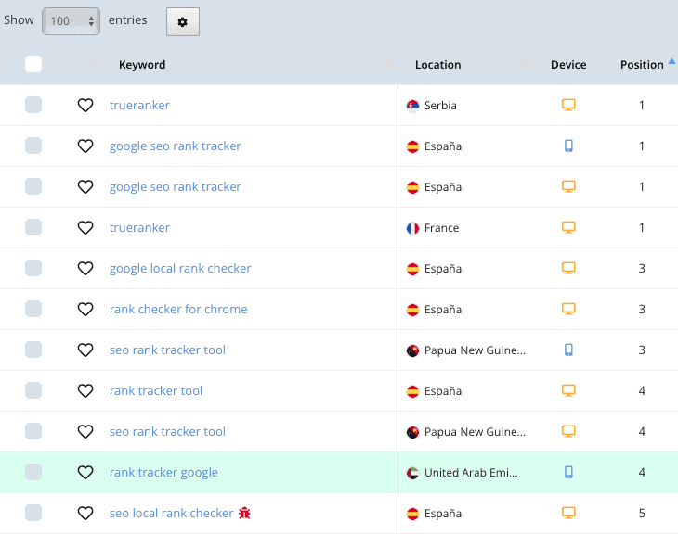Select the trueranker Serbia row checkbox
Screen dimensions: 678x534
pos(33,105)
